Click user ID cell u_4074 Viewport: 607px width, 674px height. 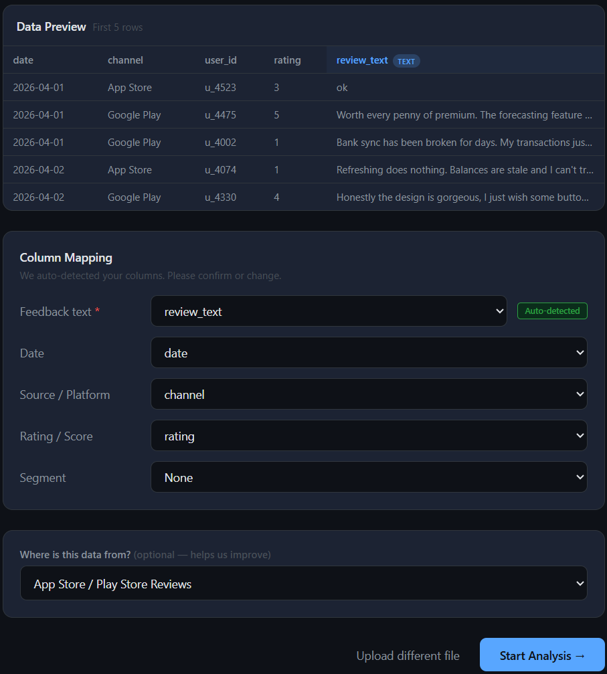[221, 170]
